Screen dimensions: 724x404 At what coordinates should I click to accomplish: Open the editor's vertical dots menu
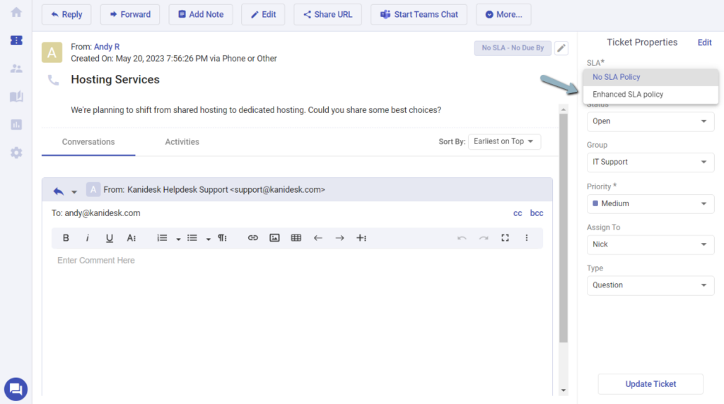526,238
